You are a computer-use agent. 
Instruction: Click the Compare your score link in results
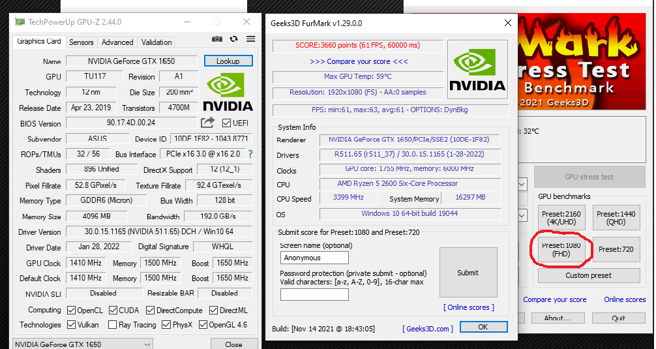coord(359,61)
